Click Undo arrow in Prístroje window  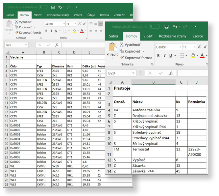pyautogui.click(x=175, y=26)
